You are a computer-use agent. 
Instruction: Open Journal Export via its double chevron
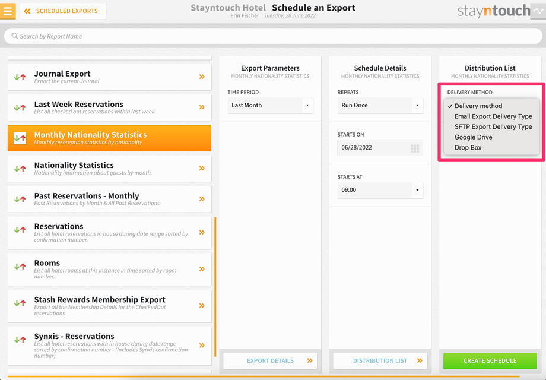[x=202, y=77]
